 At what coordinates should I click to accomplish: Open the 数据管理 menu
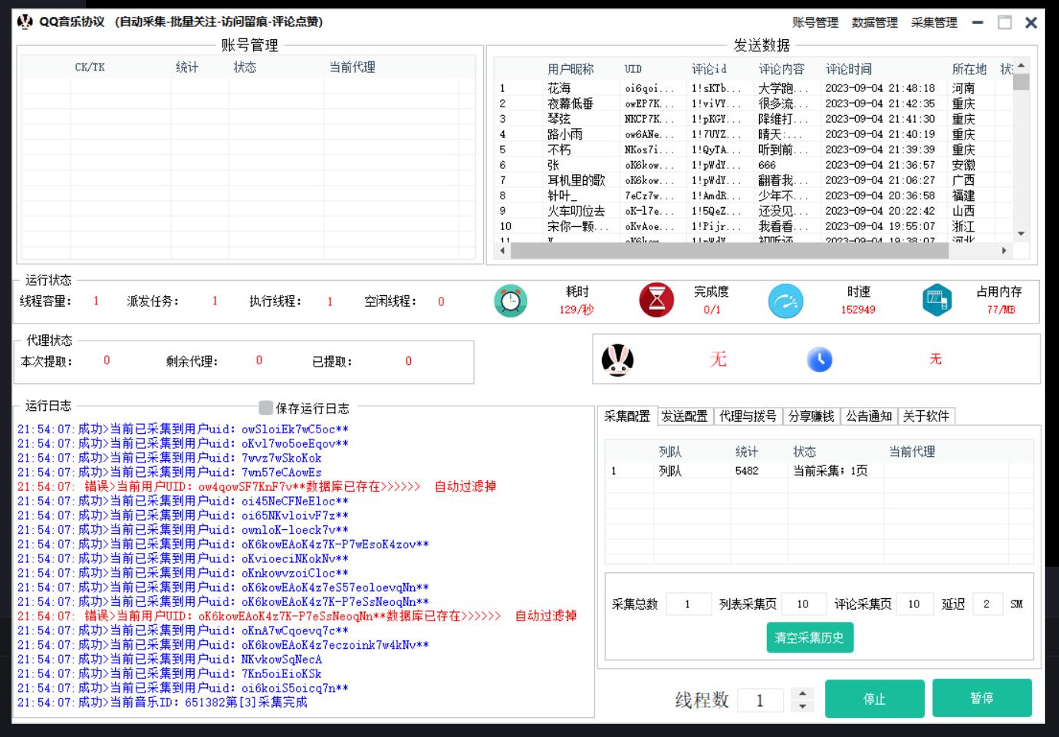point(874,22)
